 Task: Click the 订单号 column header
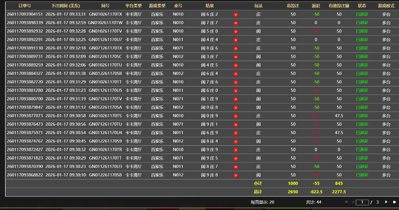pos(25,6)
